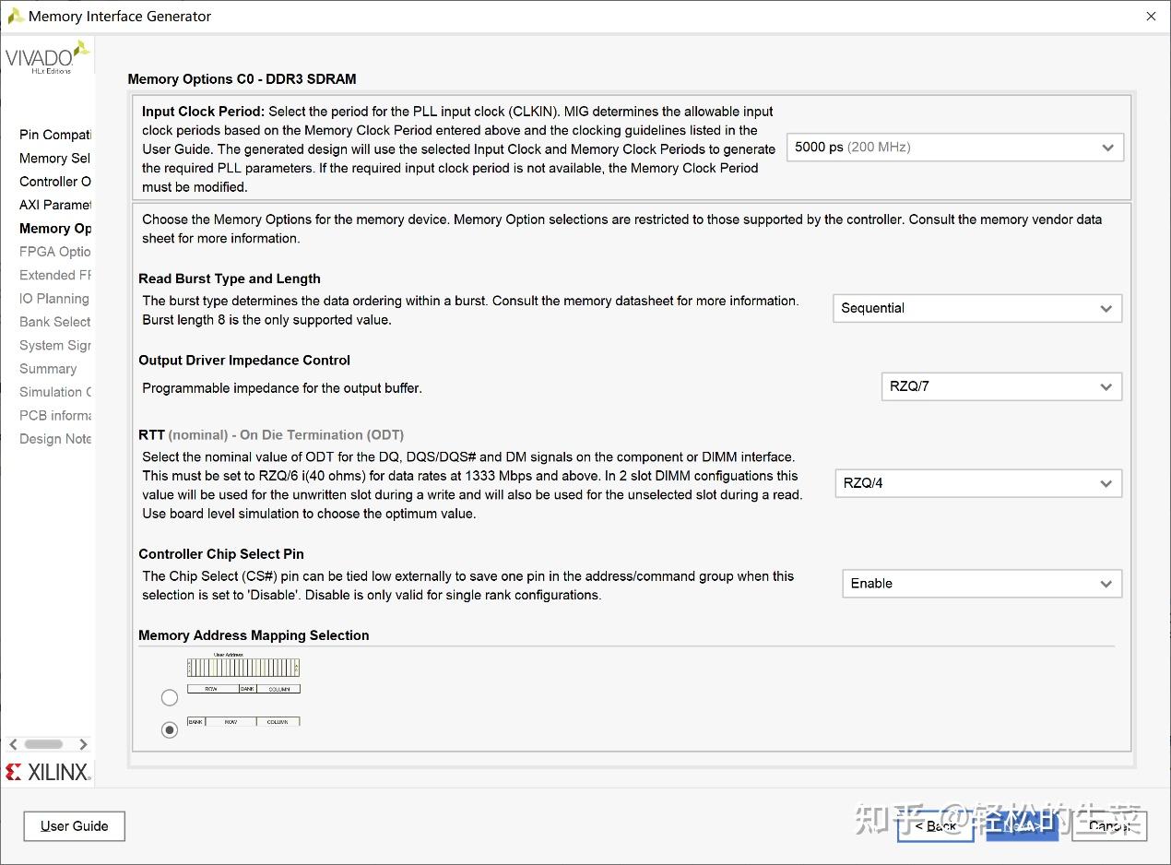Screen dimensions: 1171x865
Task: Expand the RZQ/7 output driver impedance dropdown
Action: coord(1001,386)
